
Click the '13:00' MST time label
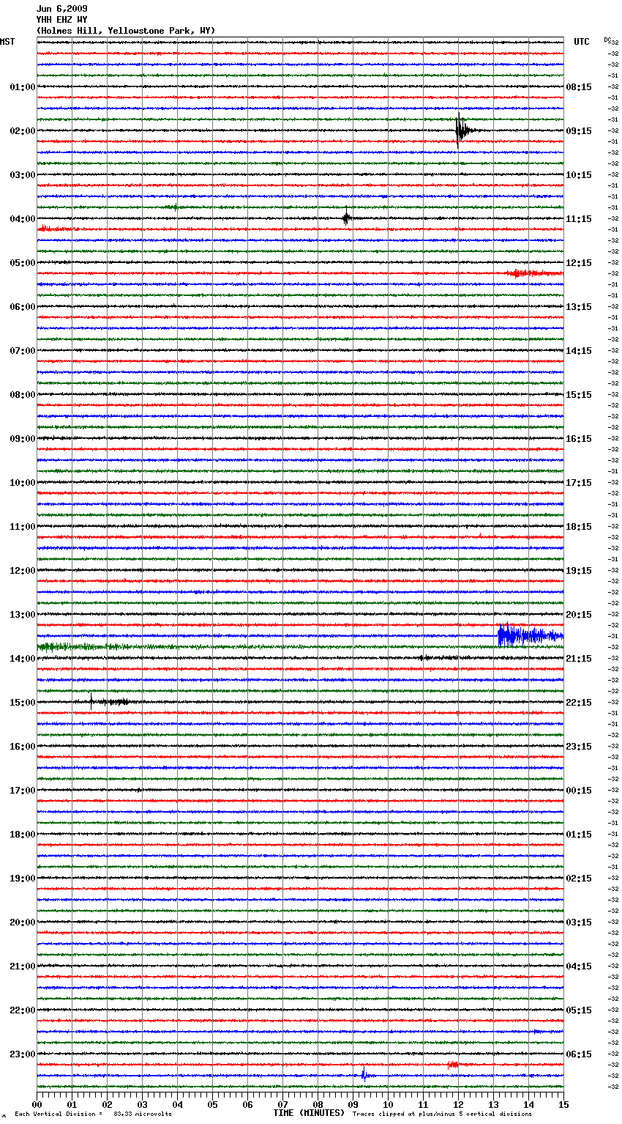tap(23, 615)
